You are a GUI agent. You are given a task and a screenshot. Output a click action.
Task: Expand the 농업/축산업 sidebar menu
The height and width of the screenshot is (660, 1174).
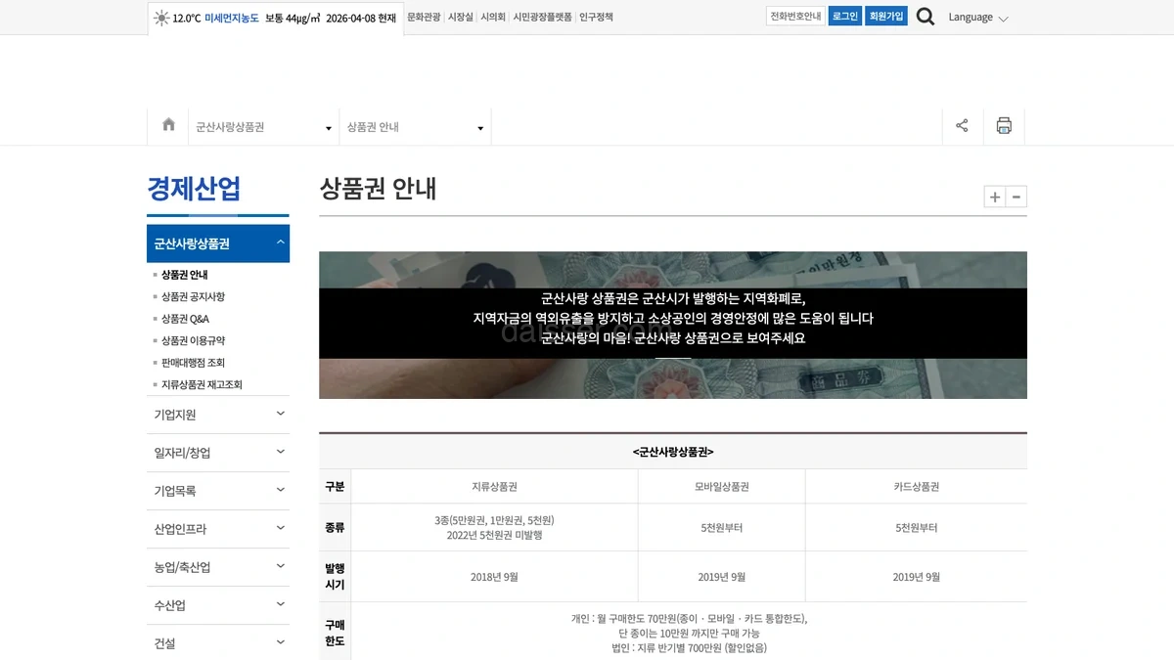pos(218,567)
